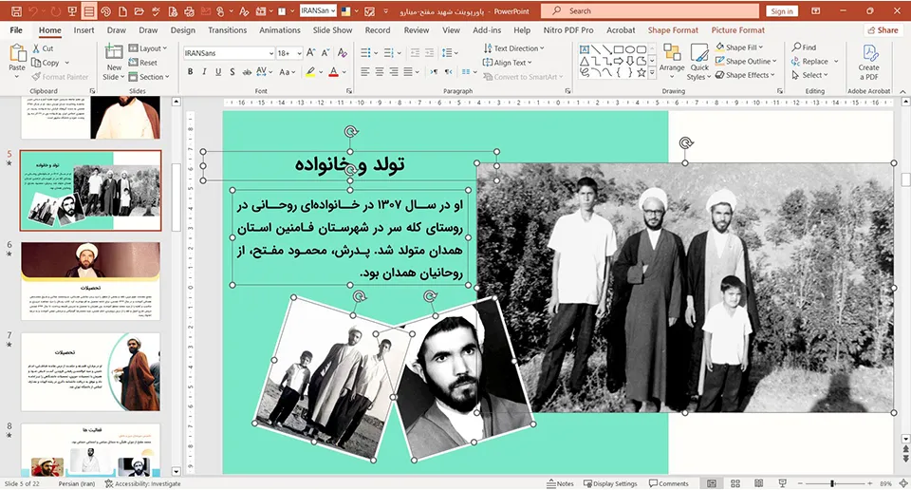Screen dimensions: 911x490
Task: Click the Sign in button
Action: [x=782, y=11]
